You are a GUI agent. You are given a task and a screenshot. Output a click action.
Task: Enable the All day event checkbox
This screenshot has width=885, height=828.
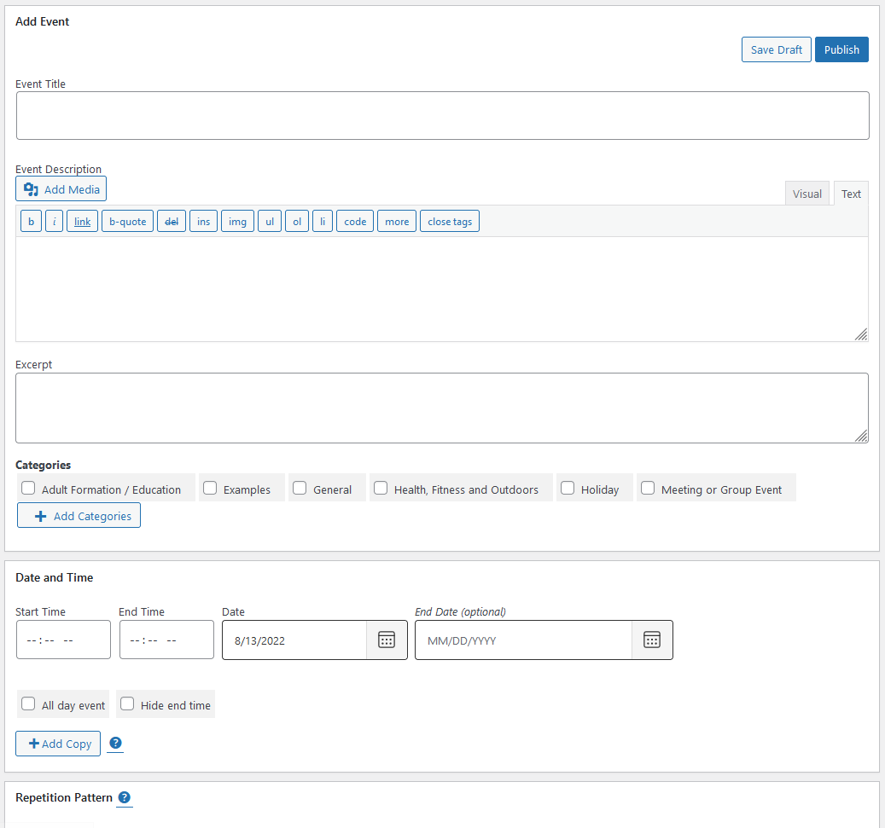click(28, 704)
